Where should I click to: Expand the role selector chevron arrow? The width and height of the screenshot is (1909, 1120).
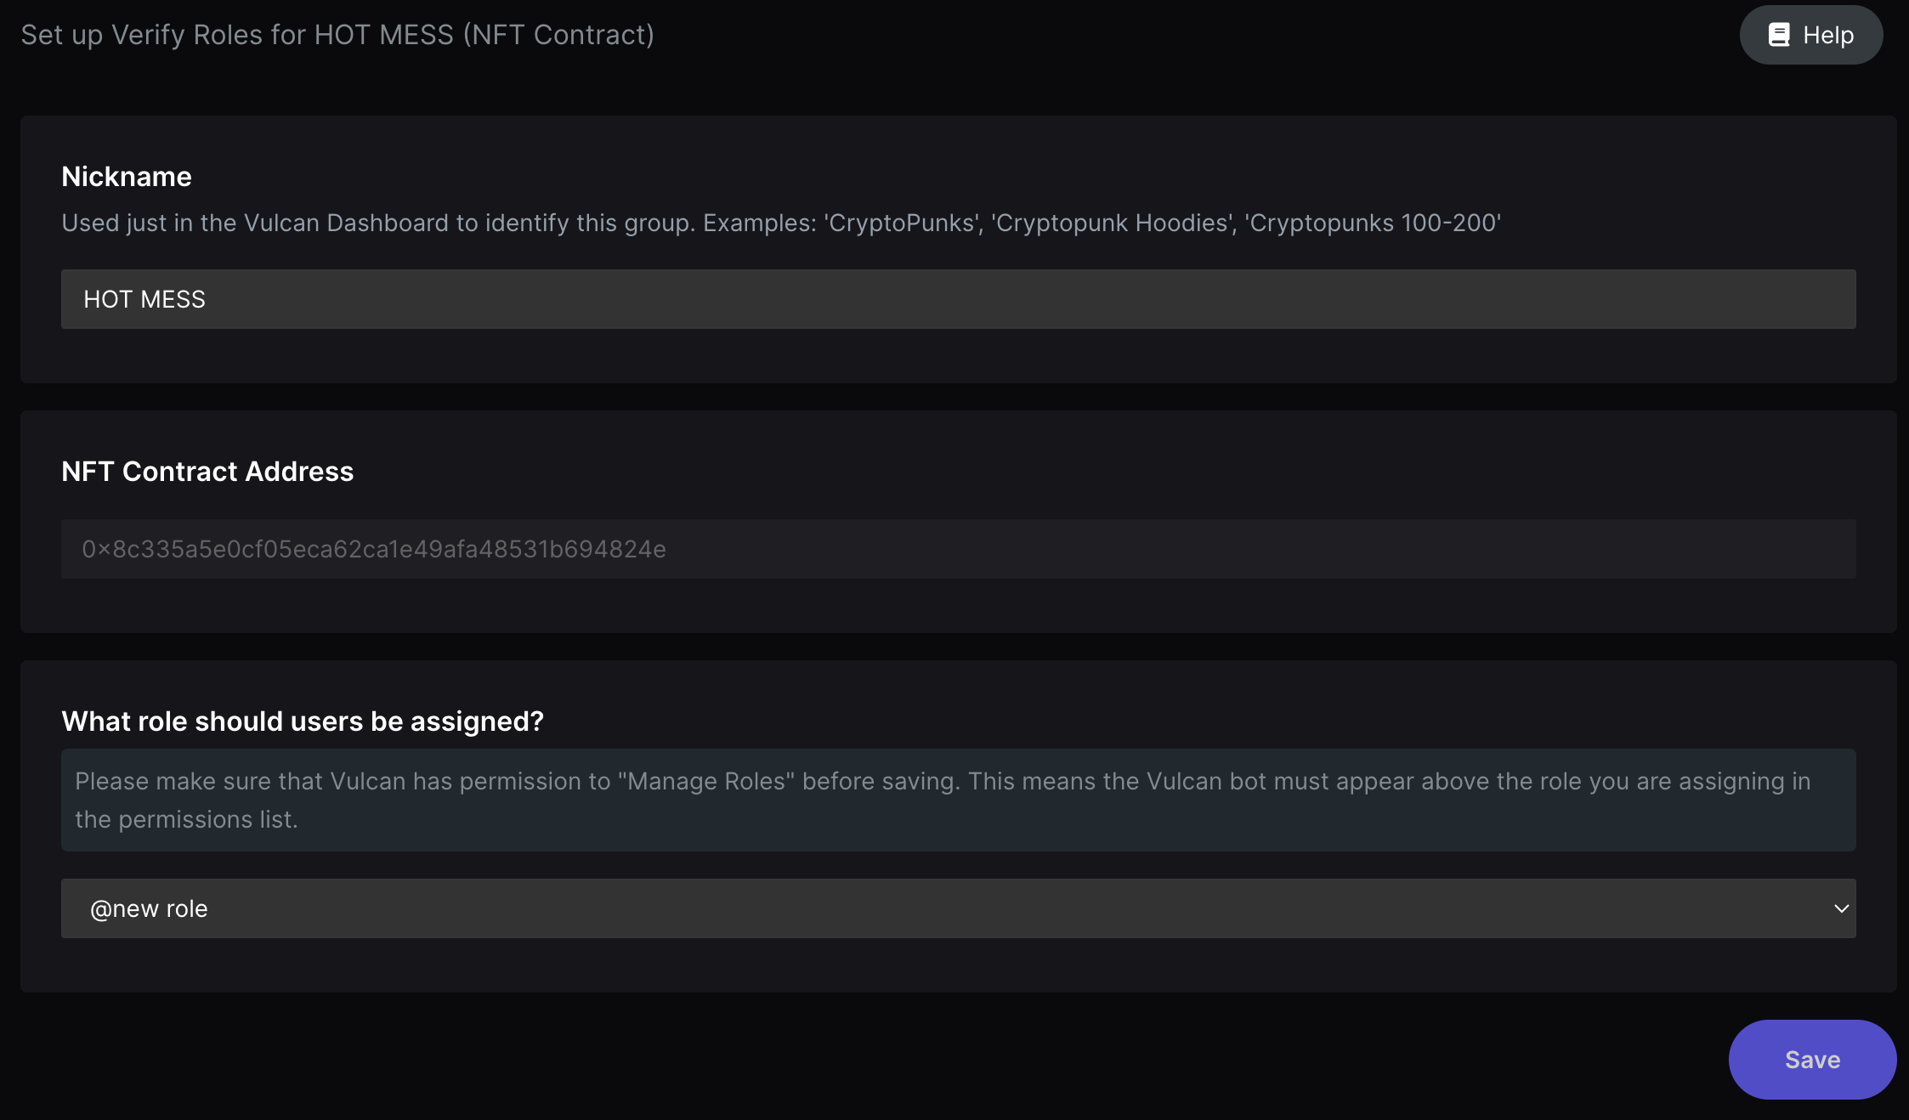(x=1841, y=908)
